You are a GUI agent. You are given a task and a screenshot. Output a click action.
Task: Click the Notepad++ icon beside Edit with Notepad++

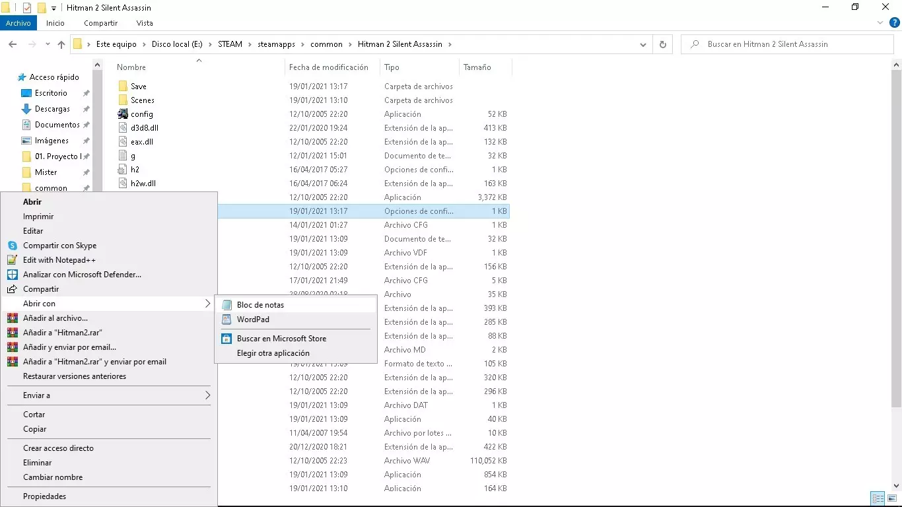click(12, 260)
